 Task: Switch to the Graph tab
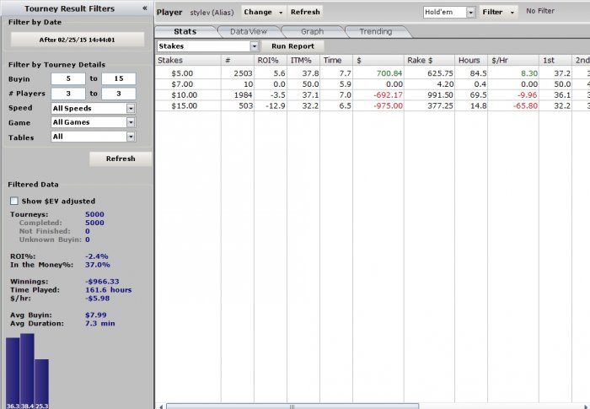312,32
